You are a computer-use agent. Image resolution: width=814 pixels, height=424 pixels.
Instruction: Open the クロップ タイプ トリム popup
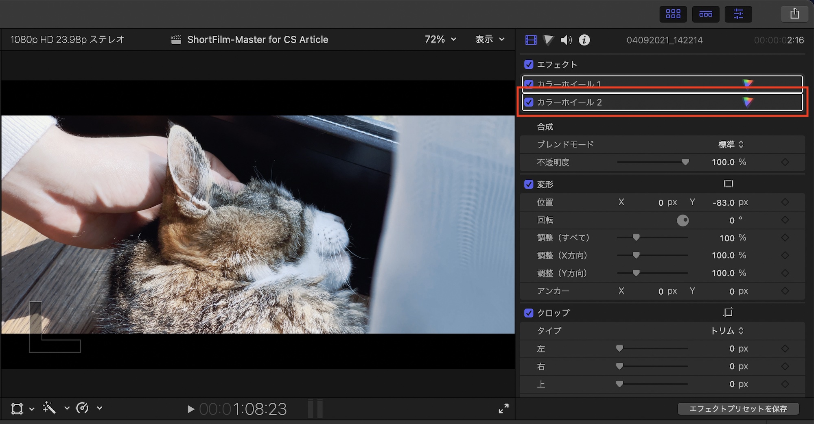pos(727,331)
